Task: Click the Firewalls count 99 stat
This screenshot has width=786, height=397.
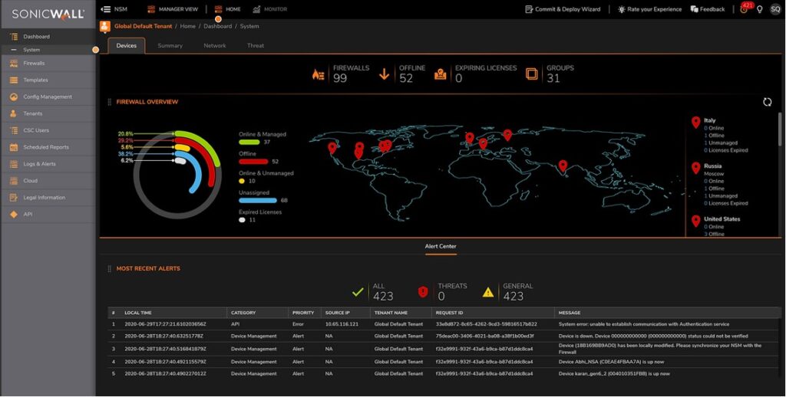Action: pyautogui.click(x=341, y=74)
